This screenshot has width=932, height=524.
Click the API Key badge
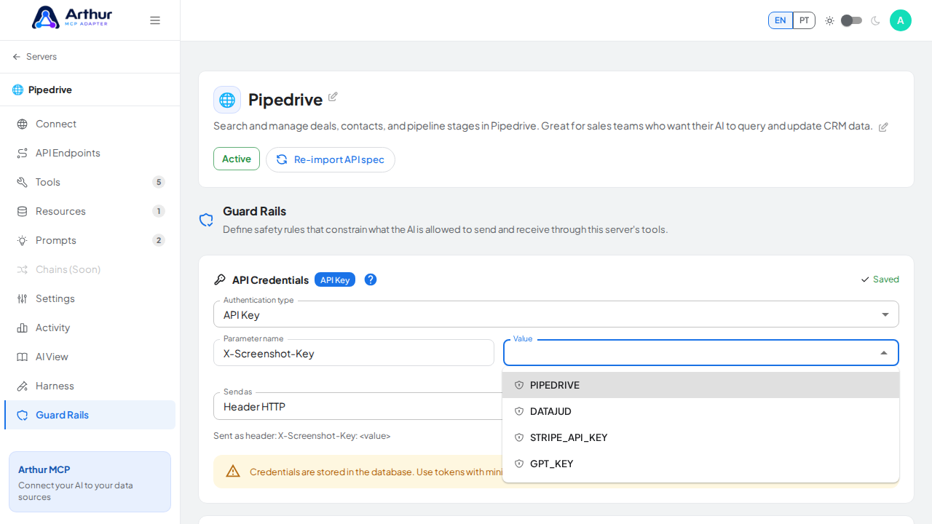click(x=335, y=279)
